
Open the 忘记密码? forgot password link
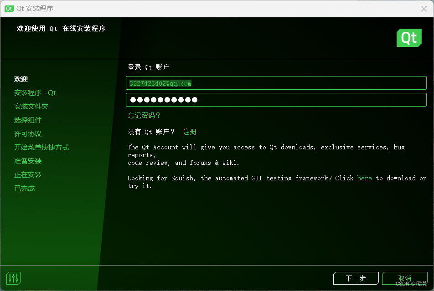pos(144,115)
